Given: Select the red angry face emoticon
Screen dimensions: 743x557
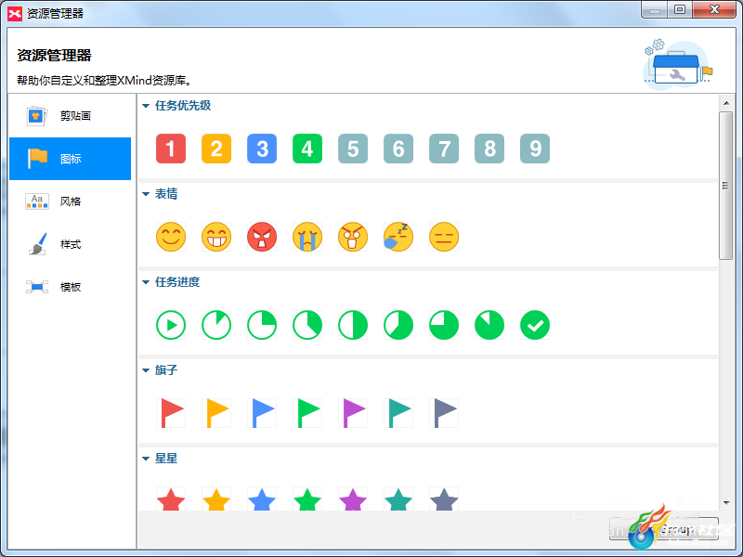Looking at the screenshot, I should [x=262, y=237].
